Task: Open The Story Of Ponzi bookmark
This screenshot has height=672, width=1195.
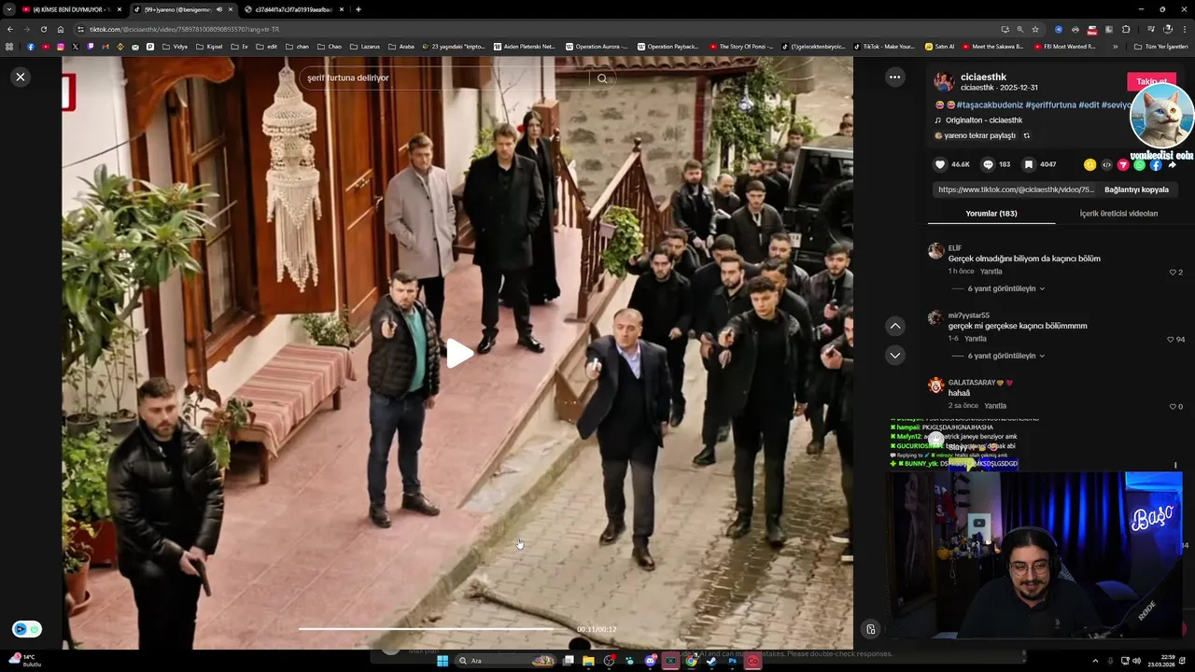Action: (x=740, y=47)
